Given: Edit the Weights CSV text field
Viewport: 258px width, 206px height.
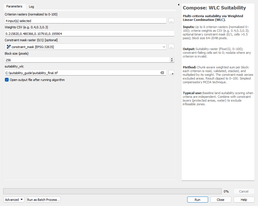Looking at the screenshot, I should click(89, 34).
